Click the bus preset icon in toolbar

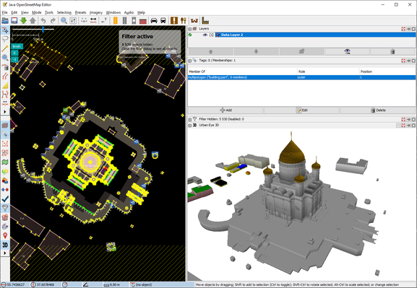pos(163,20)
